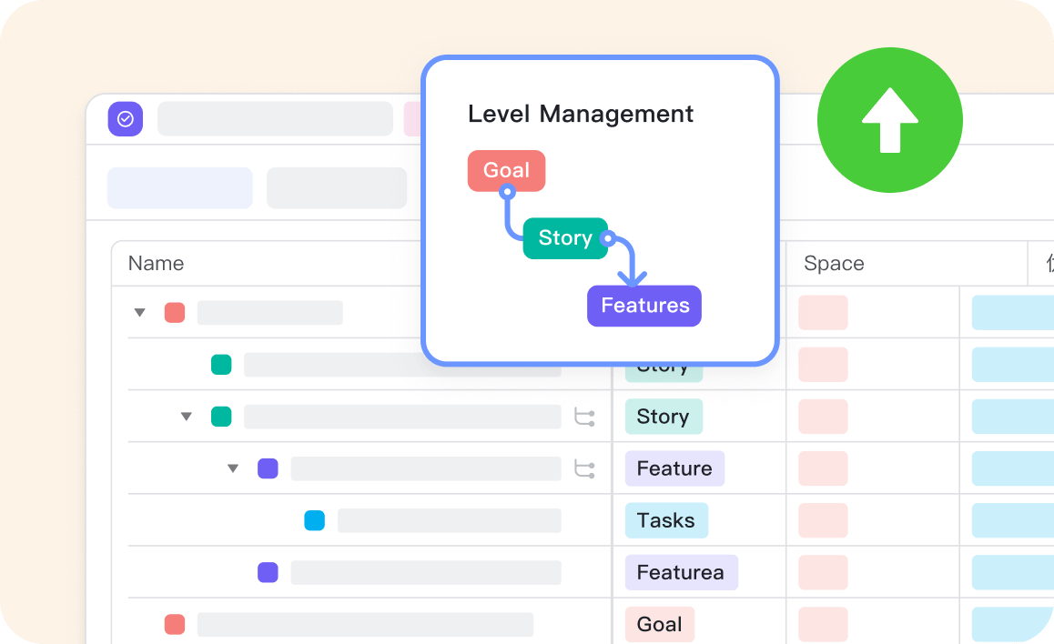1054x644 pixels.
Task: Select the Story node in Level Management
Action: click(x=564, y=238)
